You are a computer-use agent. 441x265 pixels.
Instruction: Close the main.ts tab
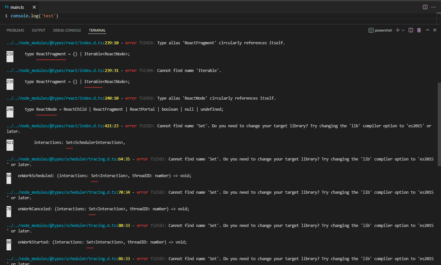coord(34,7)
